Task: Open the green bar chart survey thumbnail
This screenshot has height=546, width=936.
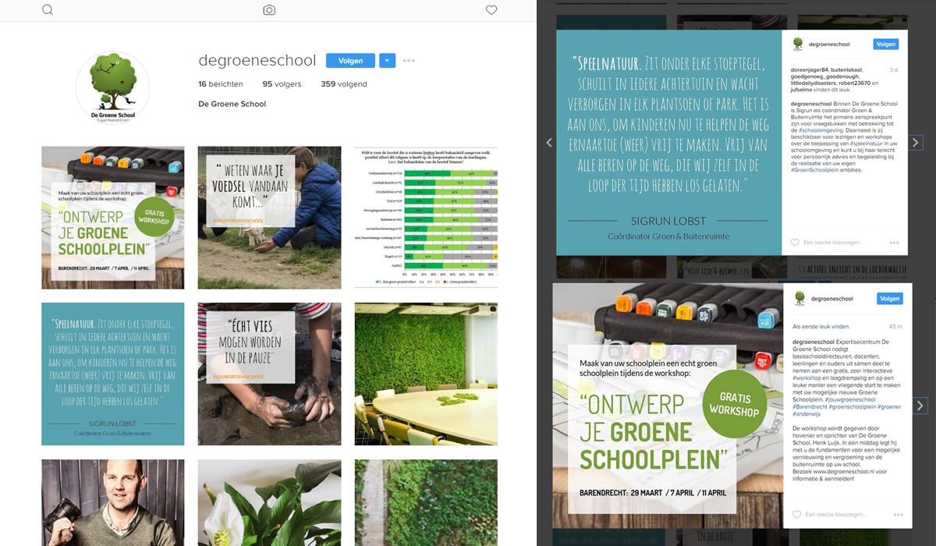Action: [426, 218]
